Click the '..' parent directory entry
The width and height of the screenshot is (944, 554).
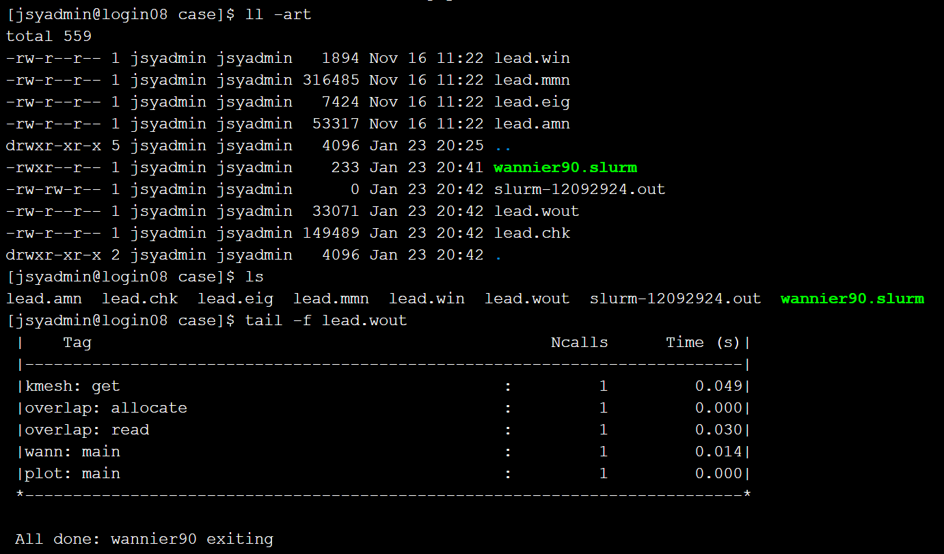(x=502, y=146)
